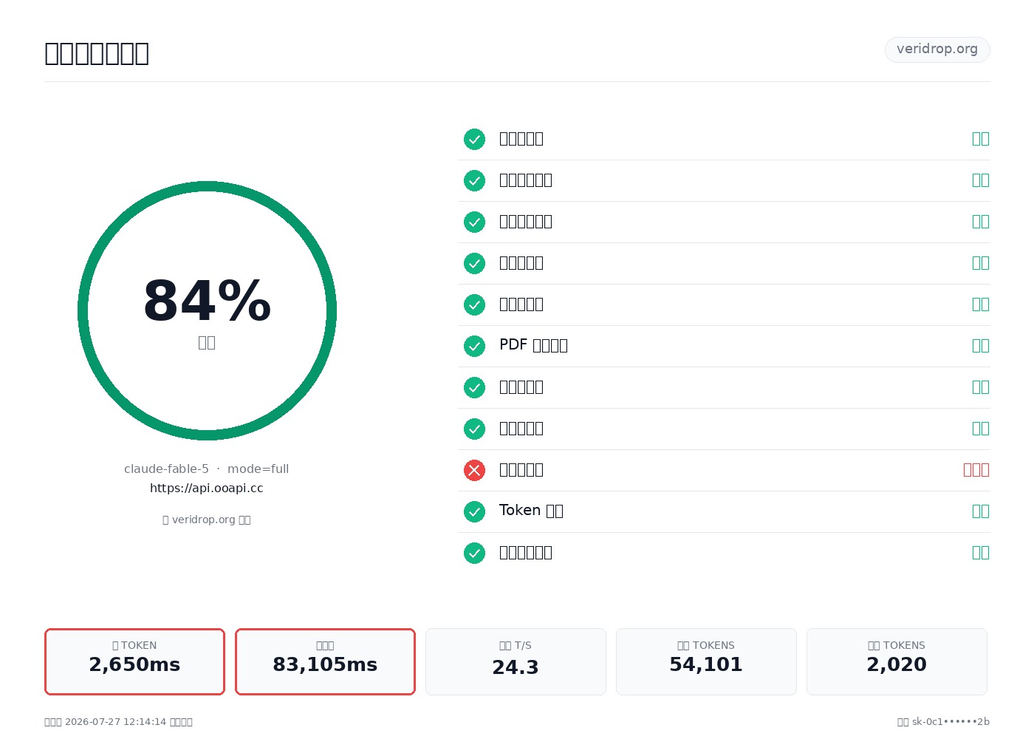This screenshot has height=739, width=1034.
Task: Click the red status text on failed row
Action: pyautogui.click(x=976, y=470)
